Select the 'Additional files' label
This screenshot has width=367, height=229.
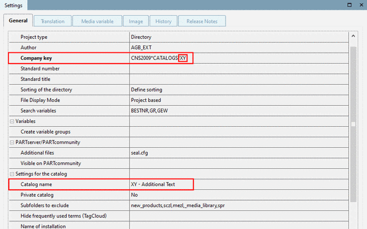coord(37,153)
